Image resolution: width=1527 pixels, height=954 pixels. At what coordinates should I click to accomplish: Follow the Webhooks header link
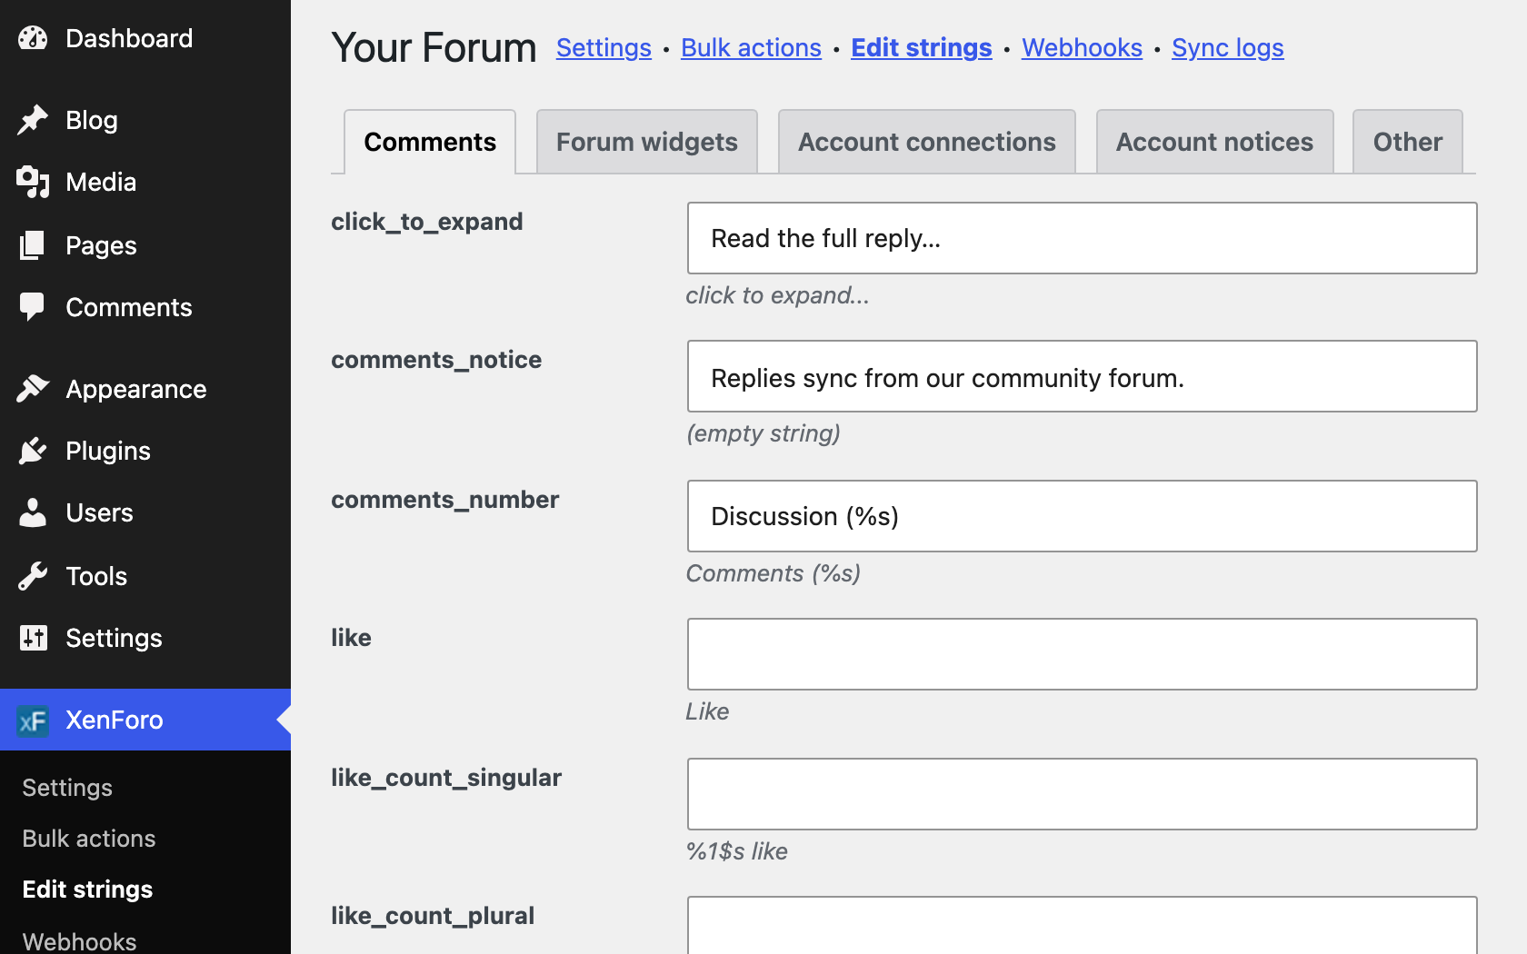coord(1082,47)
